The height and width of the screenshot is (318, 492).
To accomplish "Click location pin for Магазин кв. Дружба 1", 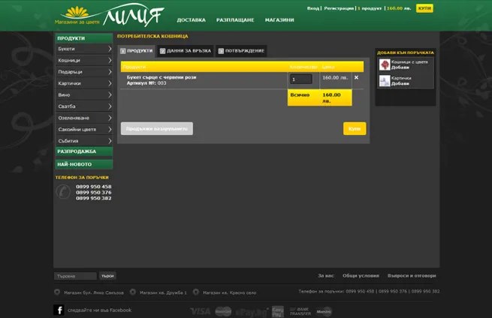I will coord(133,292).
